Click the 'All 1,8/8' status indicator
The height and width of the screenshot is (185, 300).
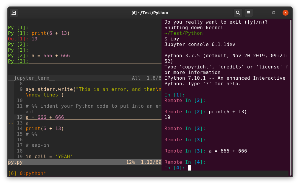146,78
